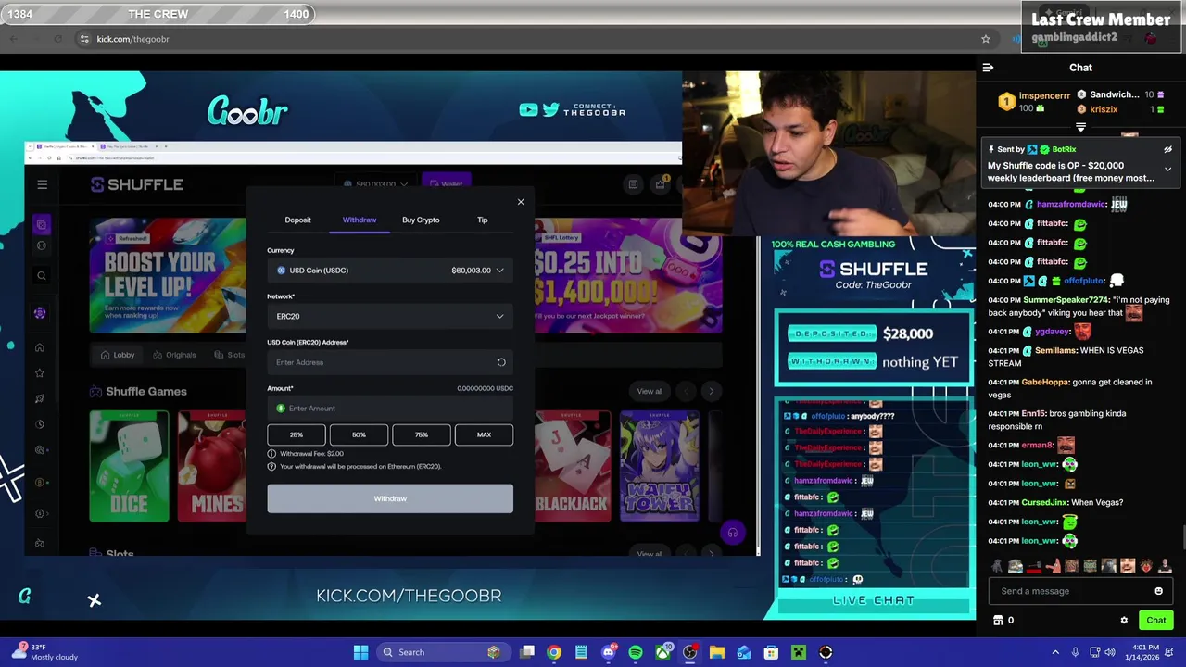Open chat settings gear
Image resolution: width=1186 pixels, height=667 pixels.
tap(1124, 621)
